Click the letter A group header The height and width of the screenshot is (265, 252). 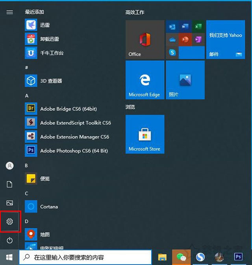27,96
